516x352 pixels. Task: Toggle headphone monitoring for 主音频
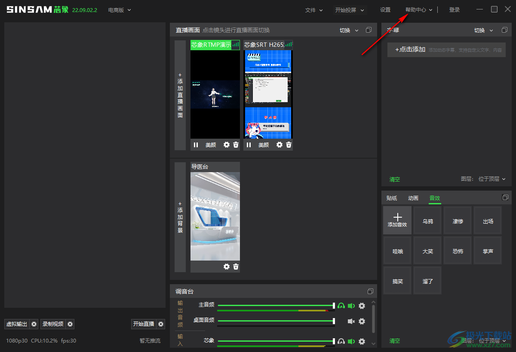[x=341, y=306]
